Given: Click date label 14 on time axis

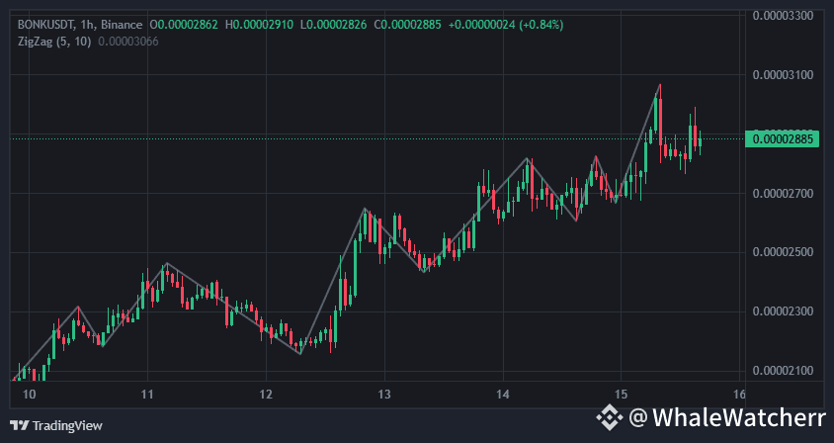Looking at the screenshot, I should pyautogui.click(x=503, y=395).
